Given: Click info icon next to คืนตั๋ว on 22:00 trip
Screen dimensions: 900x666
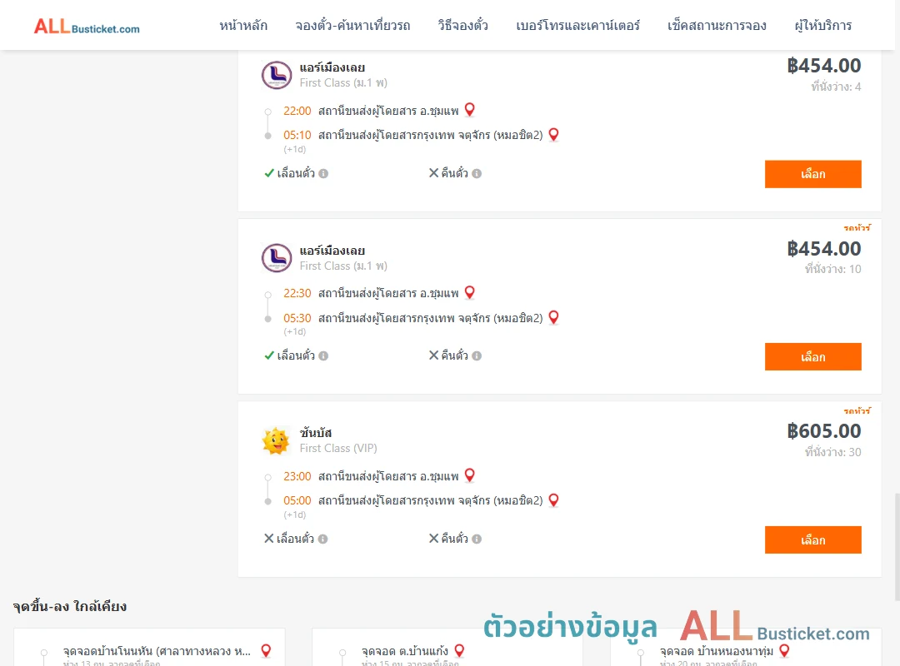Looking at the screenshot, I should 477,173.
